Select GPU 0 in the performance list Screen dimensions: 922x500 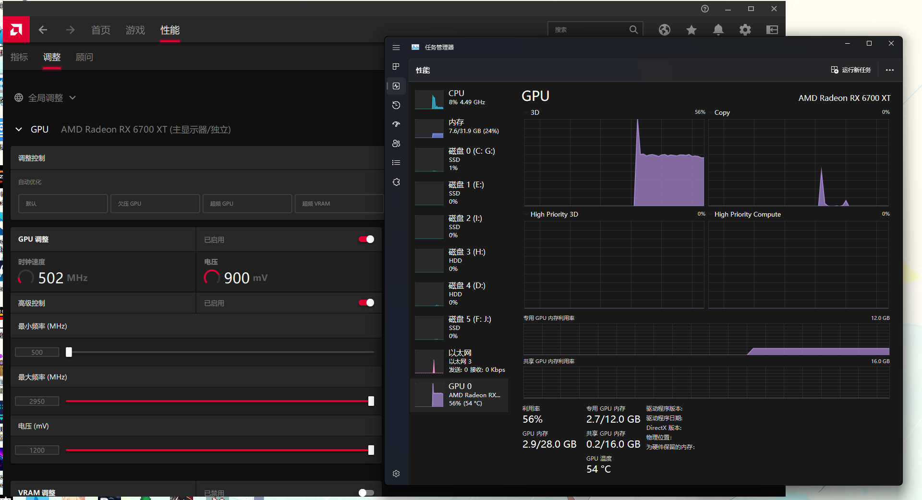click(459, 395)
